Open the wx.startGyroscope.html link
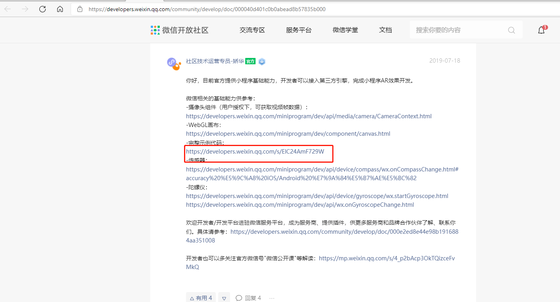Image resolution: width=560 pixels, height=302 pixels. coord(317,196)
